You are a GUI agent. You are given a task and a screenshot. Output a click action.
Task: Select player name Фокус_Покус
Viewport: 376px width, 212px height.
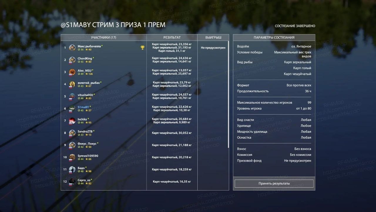click(x=87, y=144)
